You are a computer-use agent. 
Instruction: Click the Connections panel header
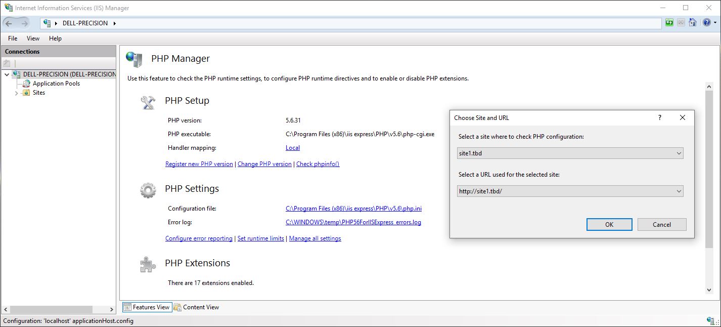pyautogui.click(x=59, y=52)
